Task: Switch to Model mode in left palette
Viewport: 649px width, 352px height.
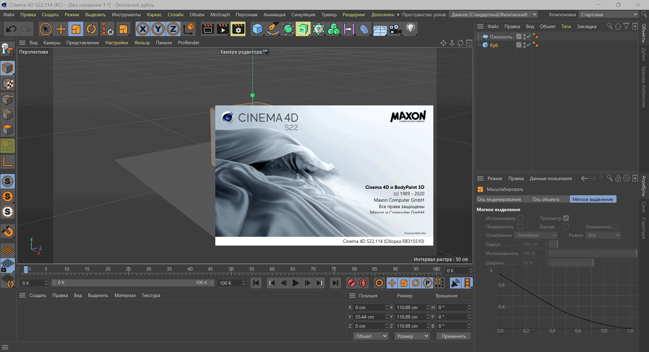Action: click(7, 68)
